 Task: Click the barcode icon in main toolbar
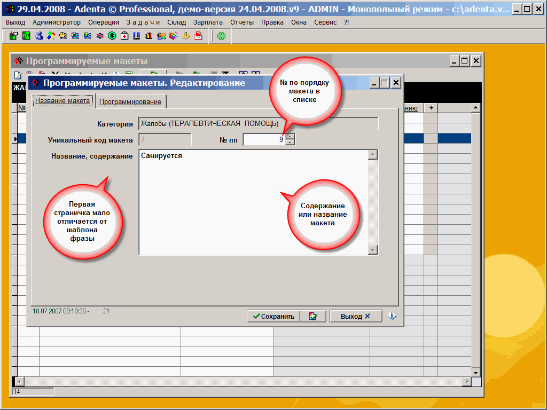pos(137,36)
